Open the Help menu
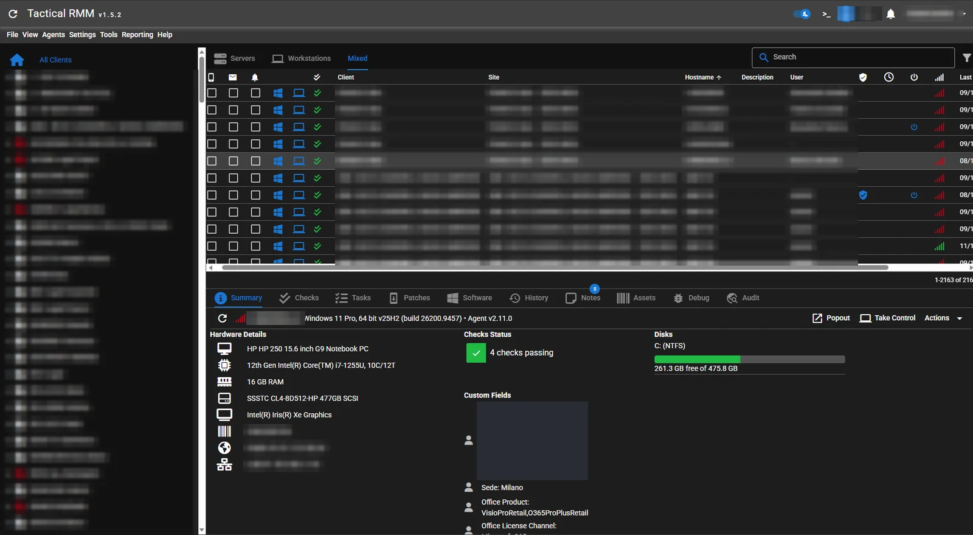Screen dimensions: 973x535 pyautogui.click(x=165, y=35)
